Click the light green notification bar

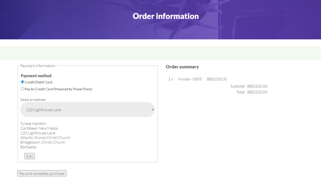click(160, 53)
